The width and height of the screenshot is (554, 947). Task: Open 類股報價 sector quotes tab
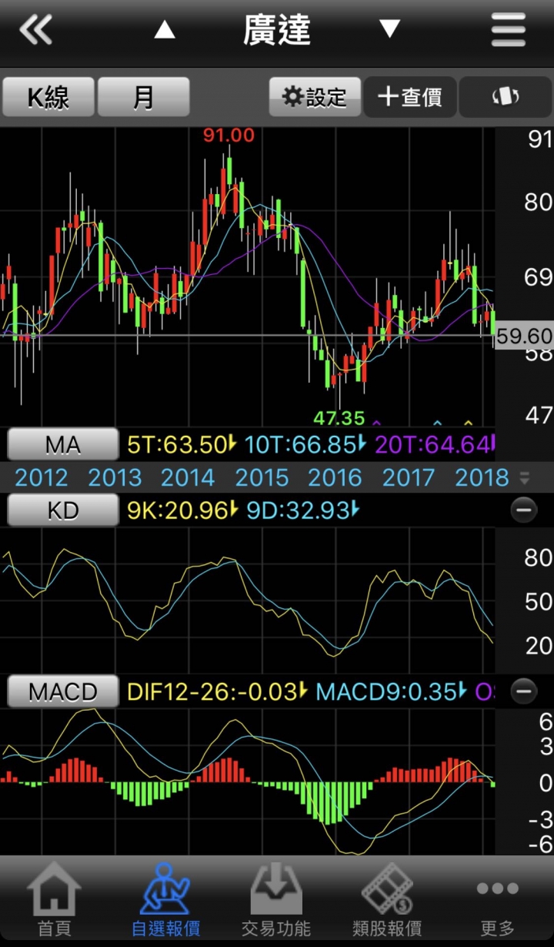(387, 899)
